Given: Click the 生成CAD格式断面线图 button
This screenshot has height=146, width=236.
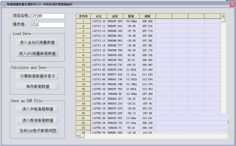Looking at the screenshot, I should 37,131.
